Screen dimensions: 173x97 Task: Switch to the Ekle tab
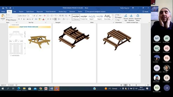15,12
